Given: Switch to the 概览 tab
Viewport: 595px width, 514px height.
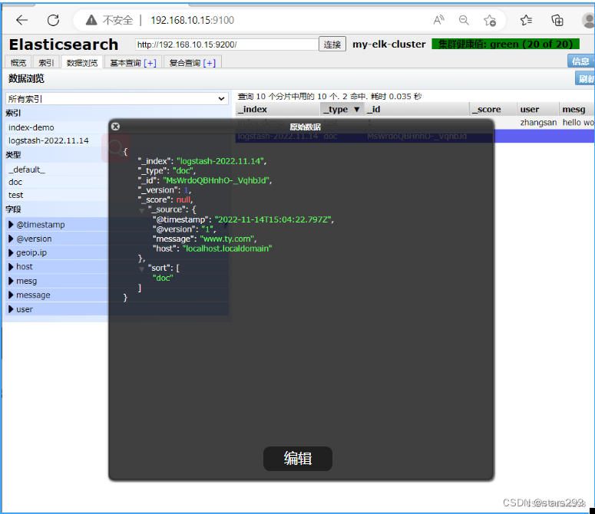Looking at the screenshot, I should (x=18, y=63).
